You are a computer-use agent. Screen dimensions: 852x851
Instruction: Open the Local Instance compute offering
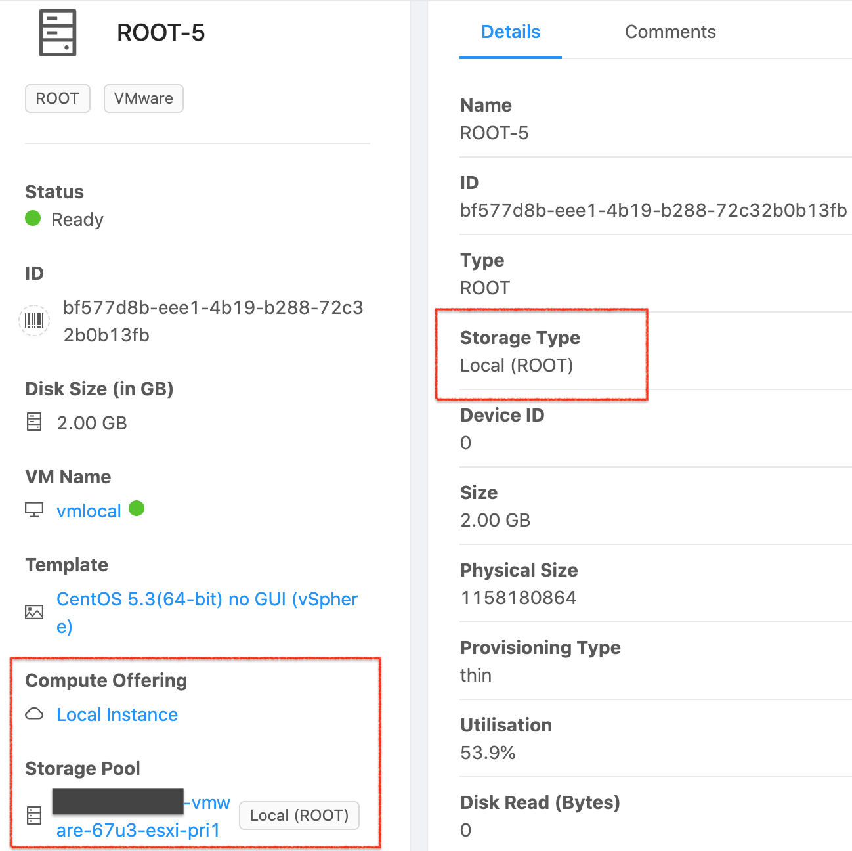coord(117,714)
